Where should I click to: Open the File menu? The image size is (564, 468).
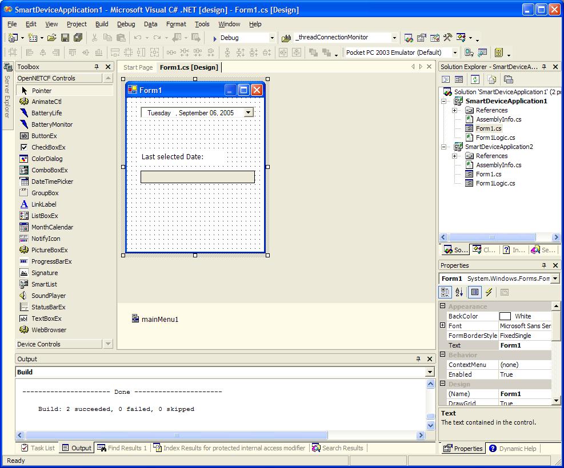12,24
